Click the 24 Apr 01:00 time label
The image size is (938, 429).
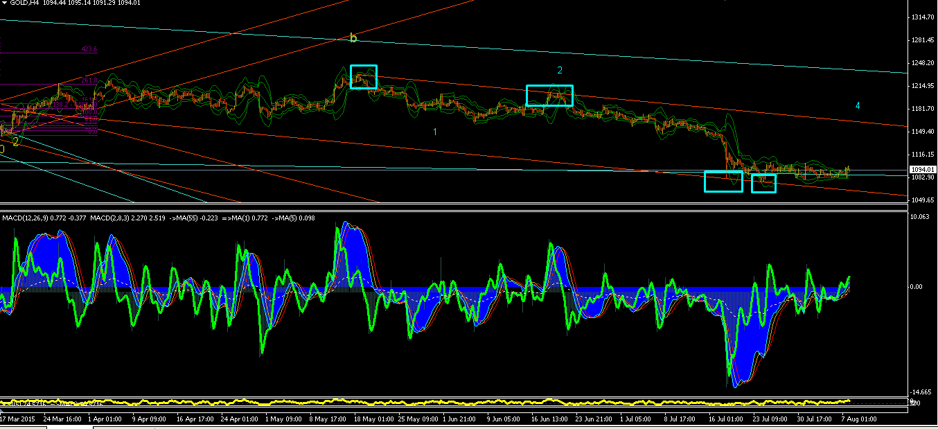pyautogui.click(x=240, y=419)
